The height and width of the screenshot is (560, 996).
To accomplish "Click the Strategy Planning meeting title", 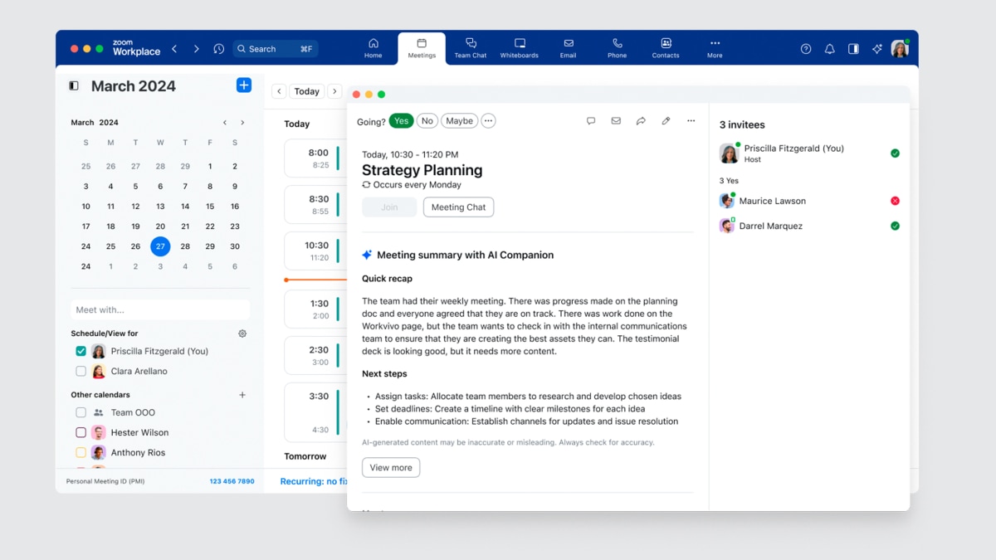I will point(422,170).
